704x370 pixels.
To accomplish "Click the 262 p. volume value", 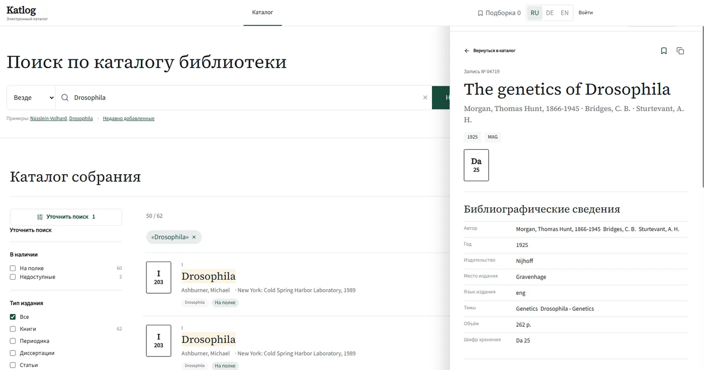I will 523,325.
